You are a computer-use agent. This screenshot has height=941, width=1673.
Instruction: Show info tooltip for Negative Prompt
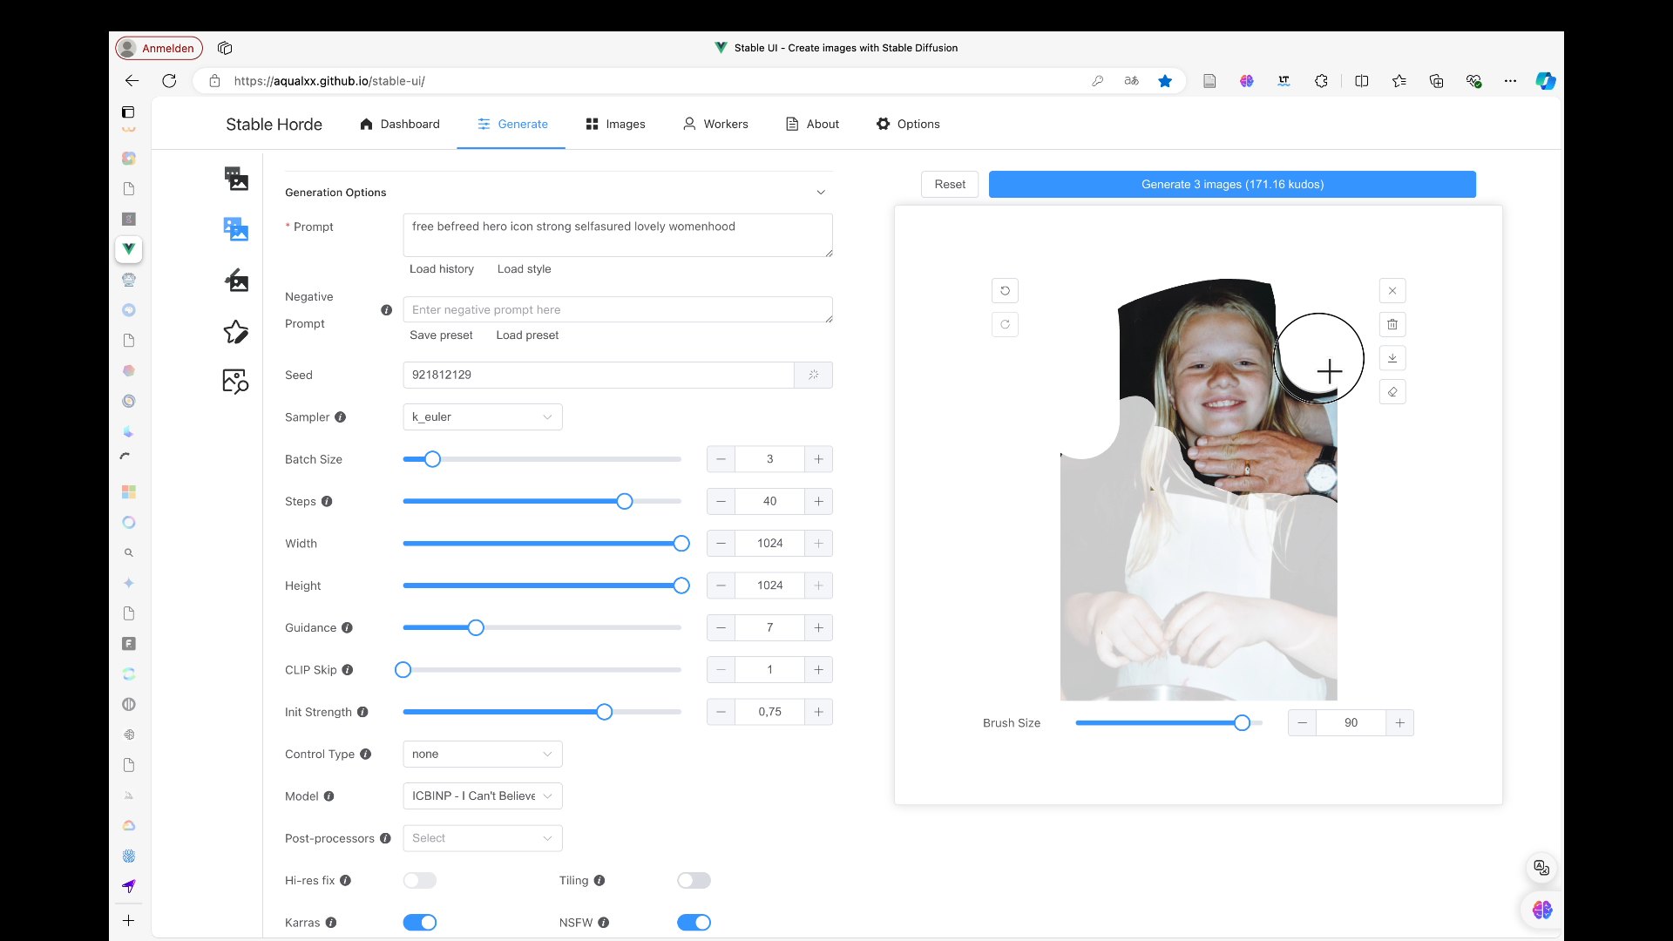click(386, 310)
